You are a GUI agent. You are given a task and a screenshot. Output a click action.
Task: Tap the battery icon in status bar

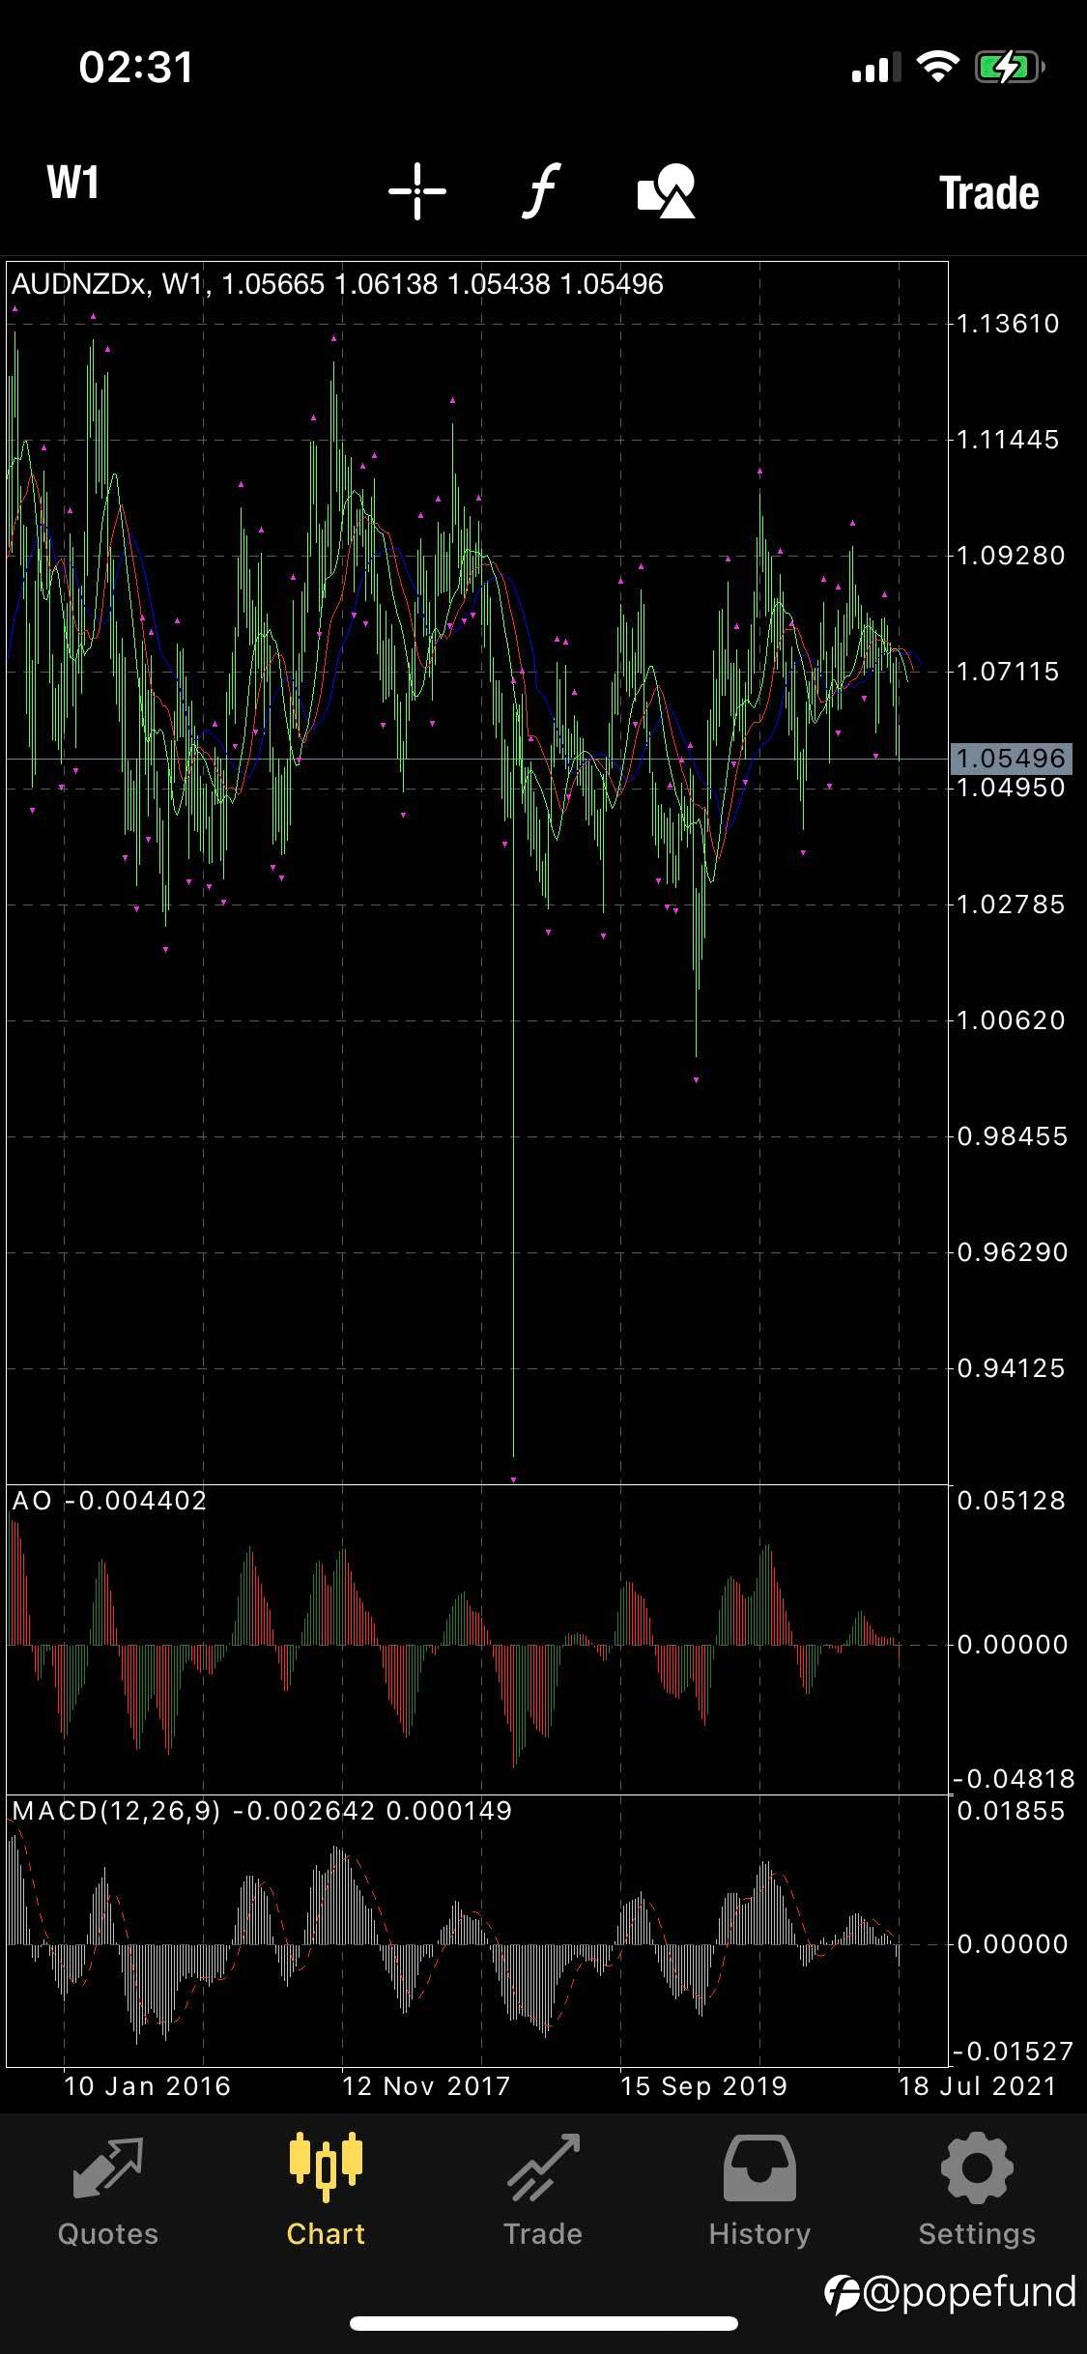tap(1010, 68)
